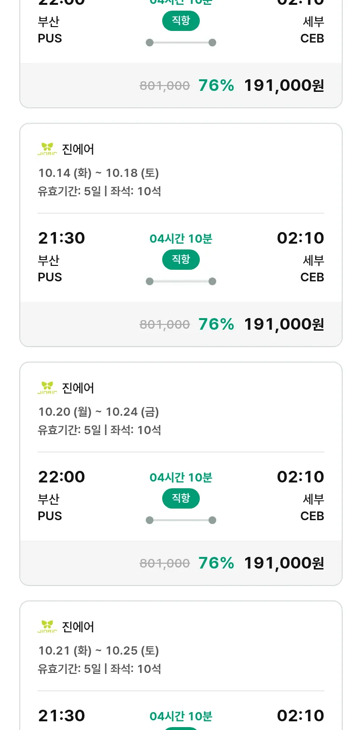Select 191,000원 price on the 10.14 flight
The image size is (362, 730).
(284, 324)
